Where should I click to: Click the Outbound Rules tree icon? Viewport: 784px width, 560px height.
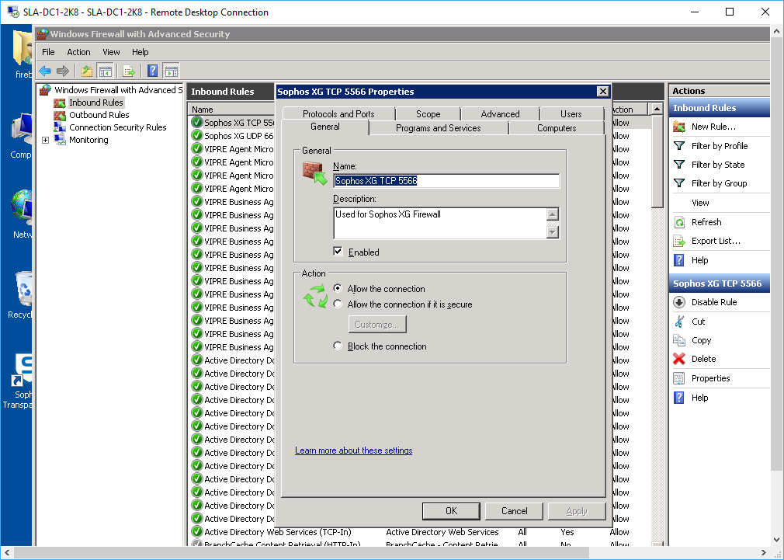click(60, 115)
